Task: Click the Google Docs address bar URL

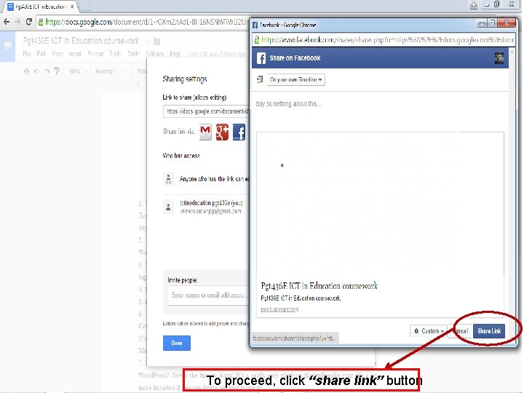Action: 143,23
